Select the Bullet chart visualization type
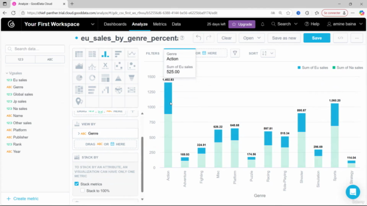Screen dimensions: 367x206 [x=92, y=90]
